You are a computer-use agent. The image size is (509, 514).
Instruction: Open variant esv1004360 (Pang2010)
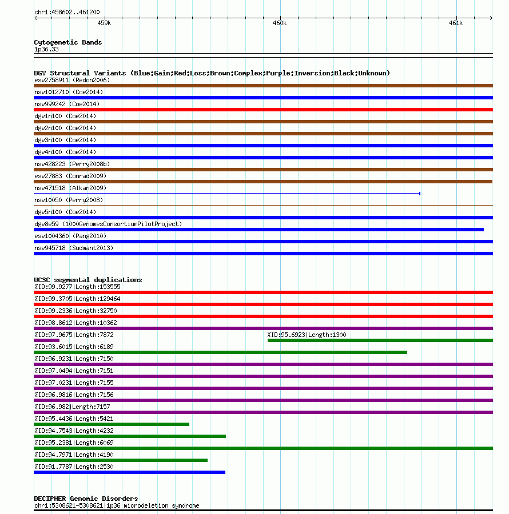point(70,236)
